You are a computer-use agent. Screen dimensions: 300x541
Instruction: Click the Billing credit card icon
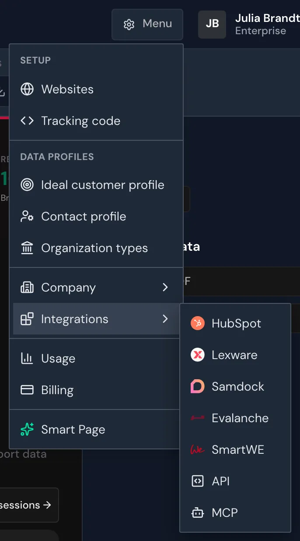point(27,390)
